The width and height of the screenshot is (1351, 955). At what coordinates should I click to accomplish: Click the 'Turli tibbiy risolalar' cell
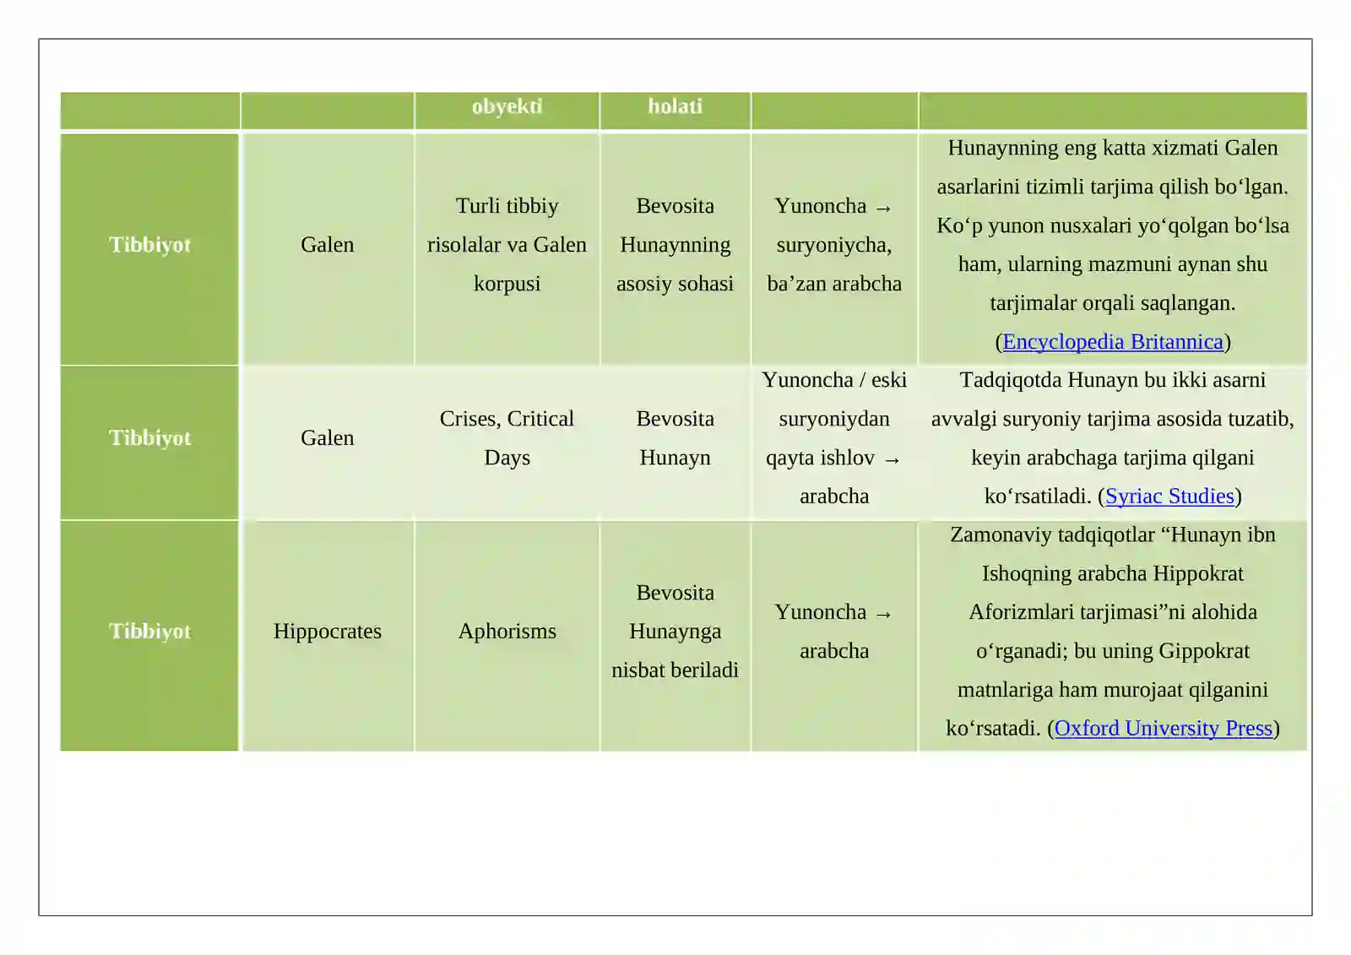click(x=507, y=249)
